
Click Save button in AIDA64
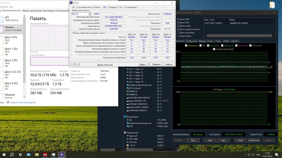coord(224,140)
